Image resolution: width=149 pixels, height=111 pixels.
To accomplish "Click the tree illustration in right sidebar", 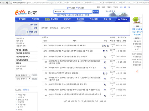I will (137, 20).
